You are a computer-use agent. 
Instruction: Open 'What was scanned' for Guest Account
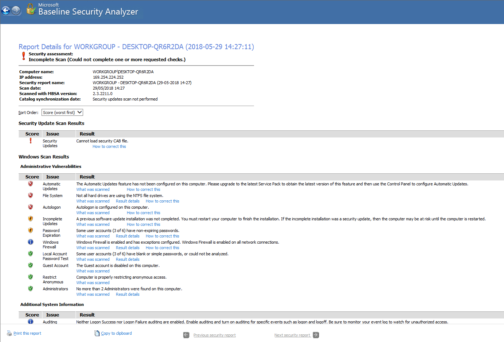93,271
